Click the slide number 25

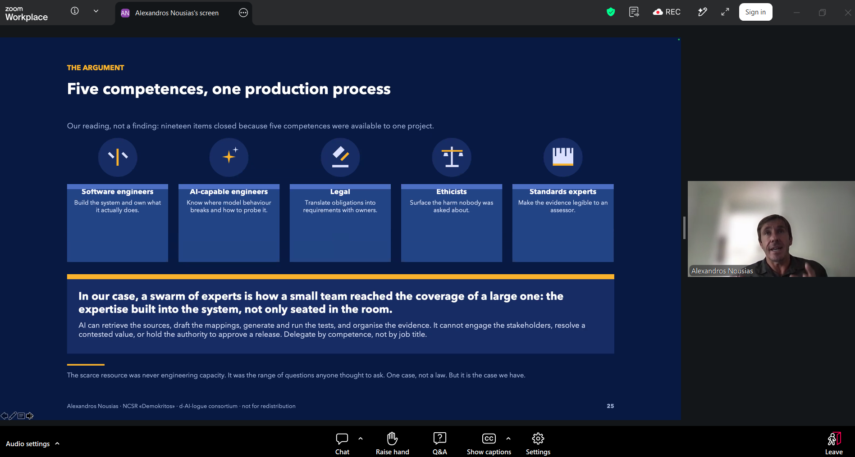pyautogui.click(x=610, y=406)
